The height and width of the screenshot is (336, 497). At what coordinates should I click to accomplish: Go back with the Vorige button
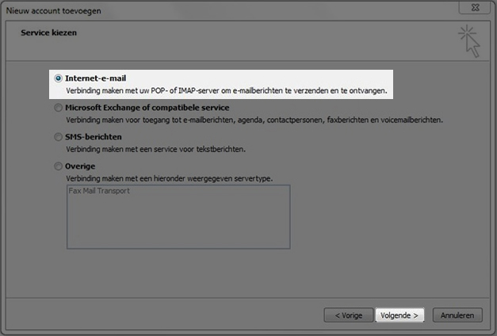[x=349, y=315]
